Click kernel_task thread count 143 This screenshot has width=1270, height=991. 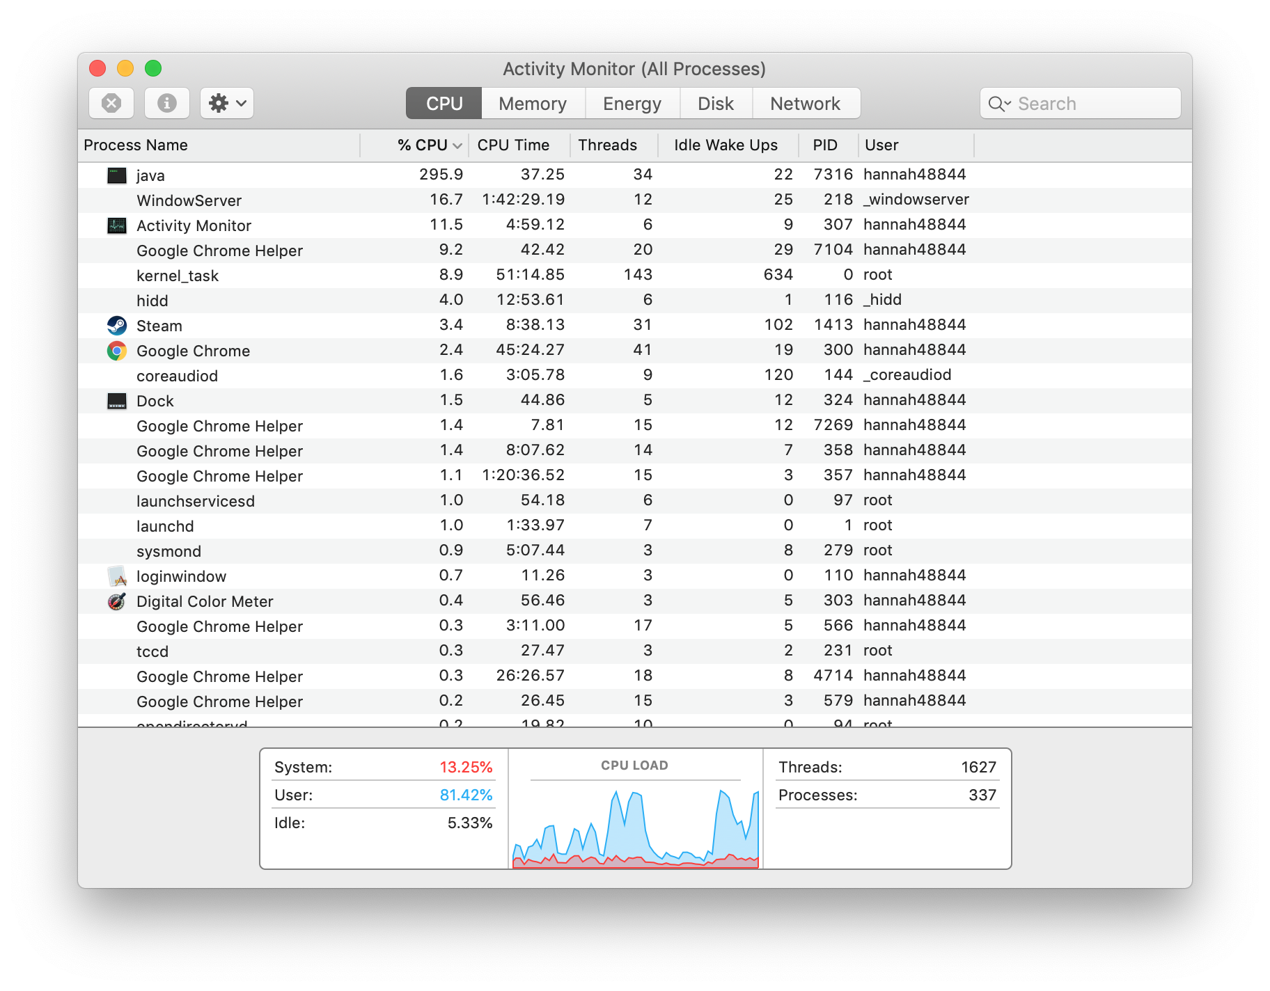pos(638,274)
